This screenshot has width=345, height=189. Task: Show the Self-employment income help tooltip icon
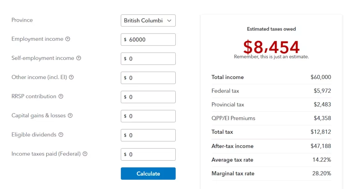pyautogui.click(x=79, y=58)
